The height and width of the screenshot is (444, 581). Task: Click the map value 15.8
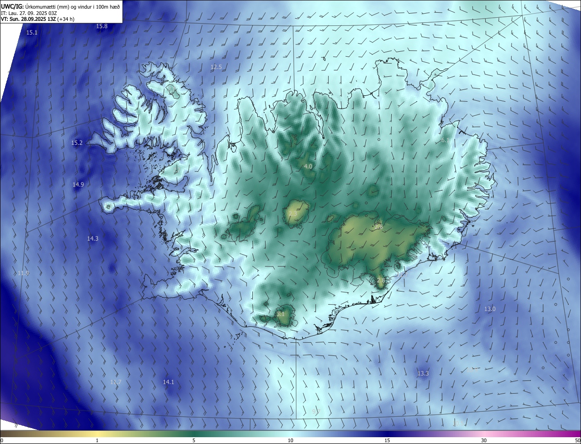click(x=102, y=26)
